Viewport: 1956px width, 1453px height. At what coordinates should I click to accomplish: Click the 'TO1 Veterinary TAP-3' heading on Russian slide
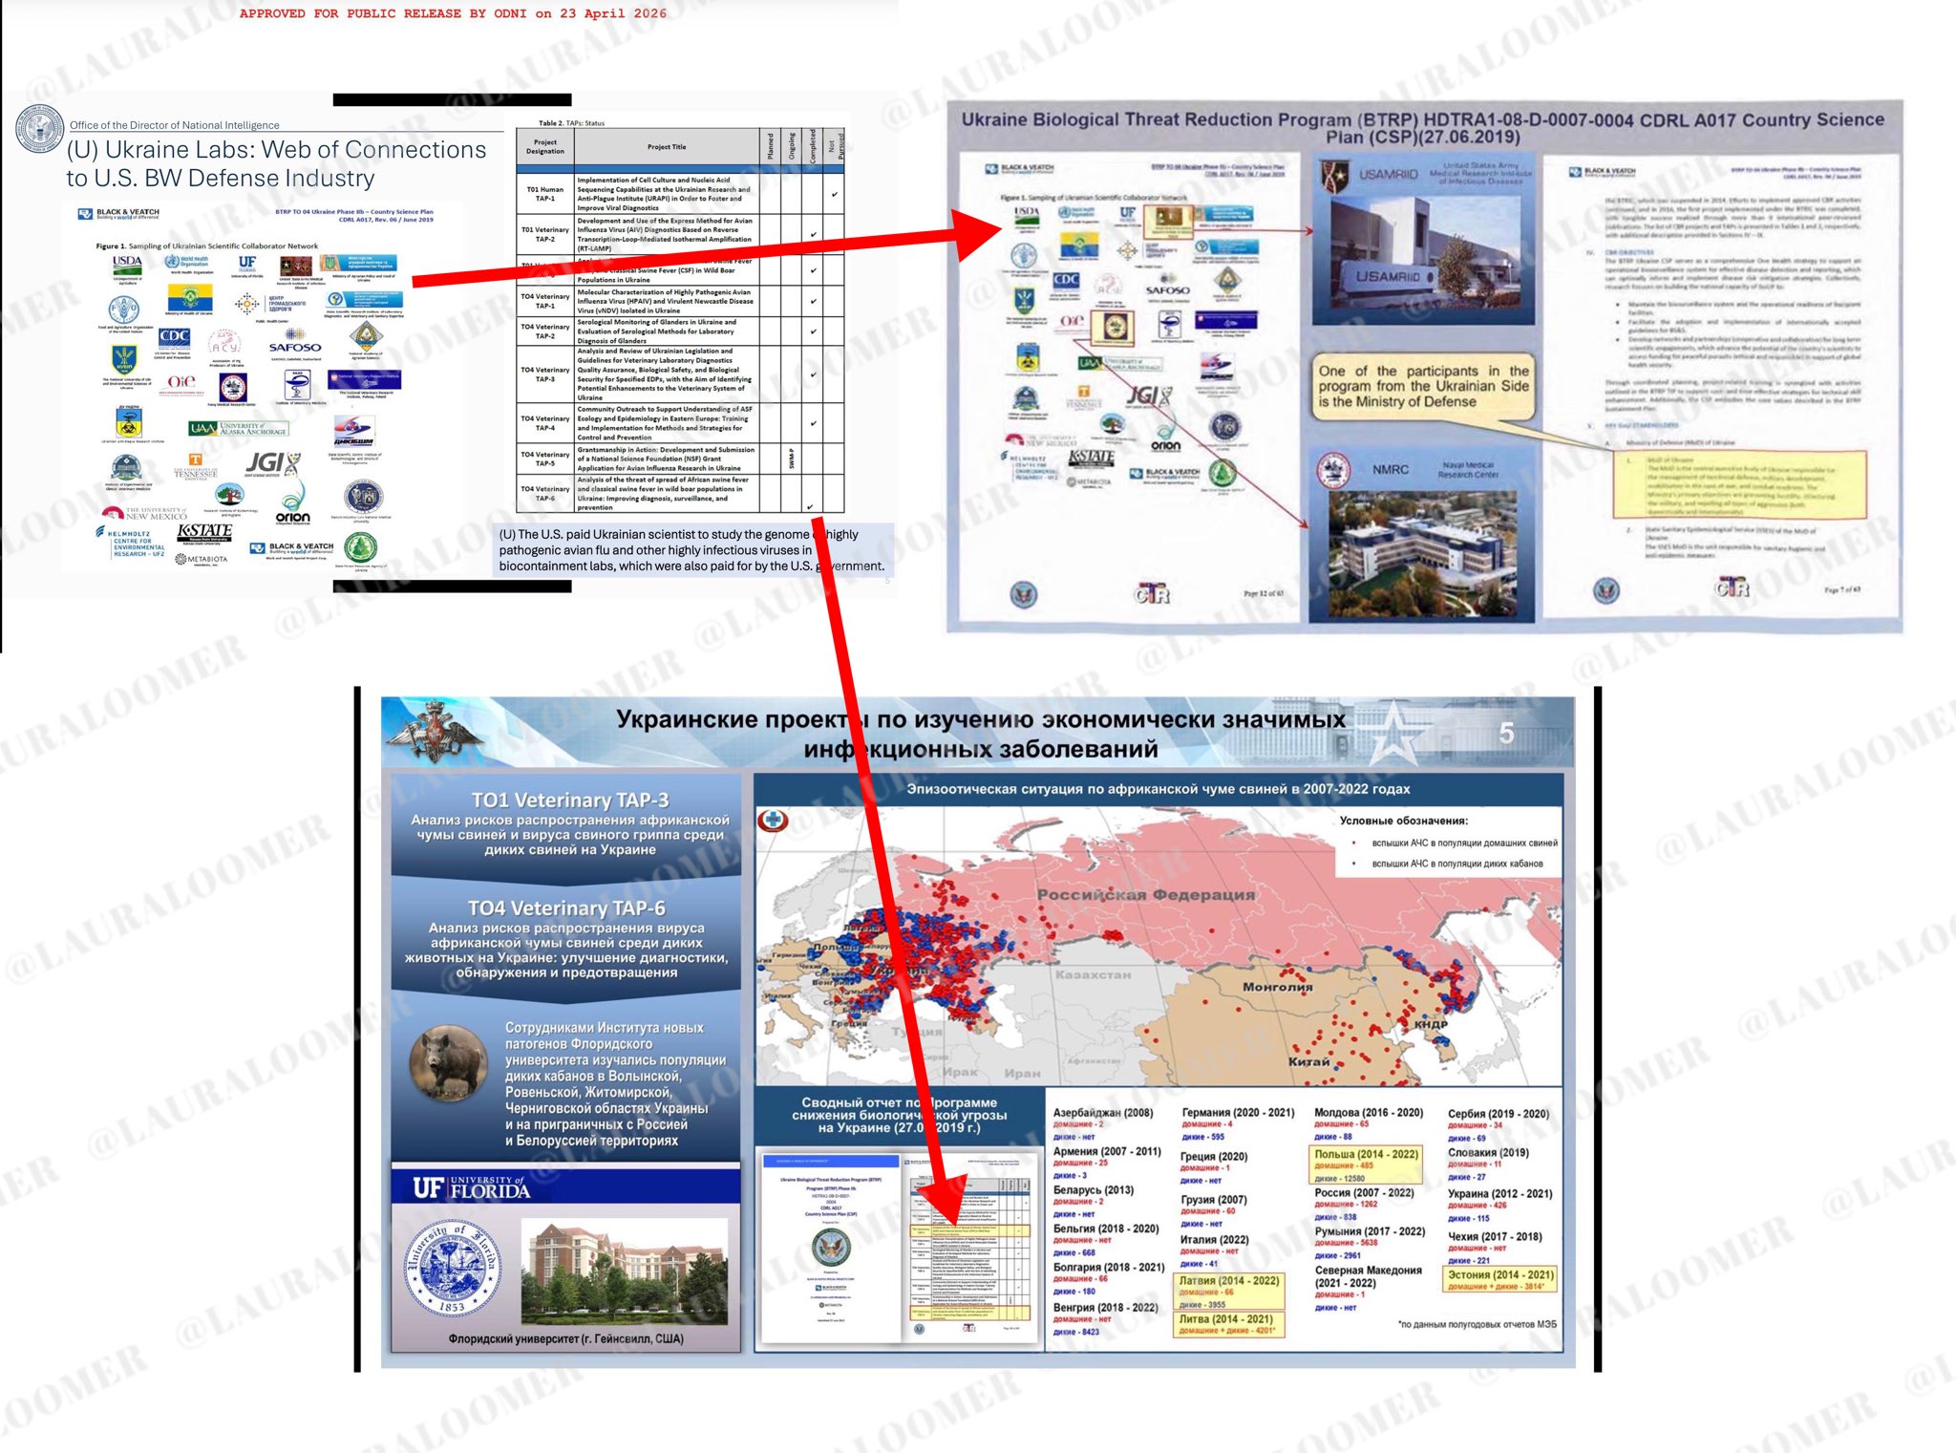570,801
